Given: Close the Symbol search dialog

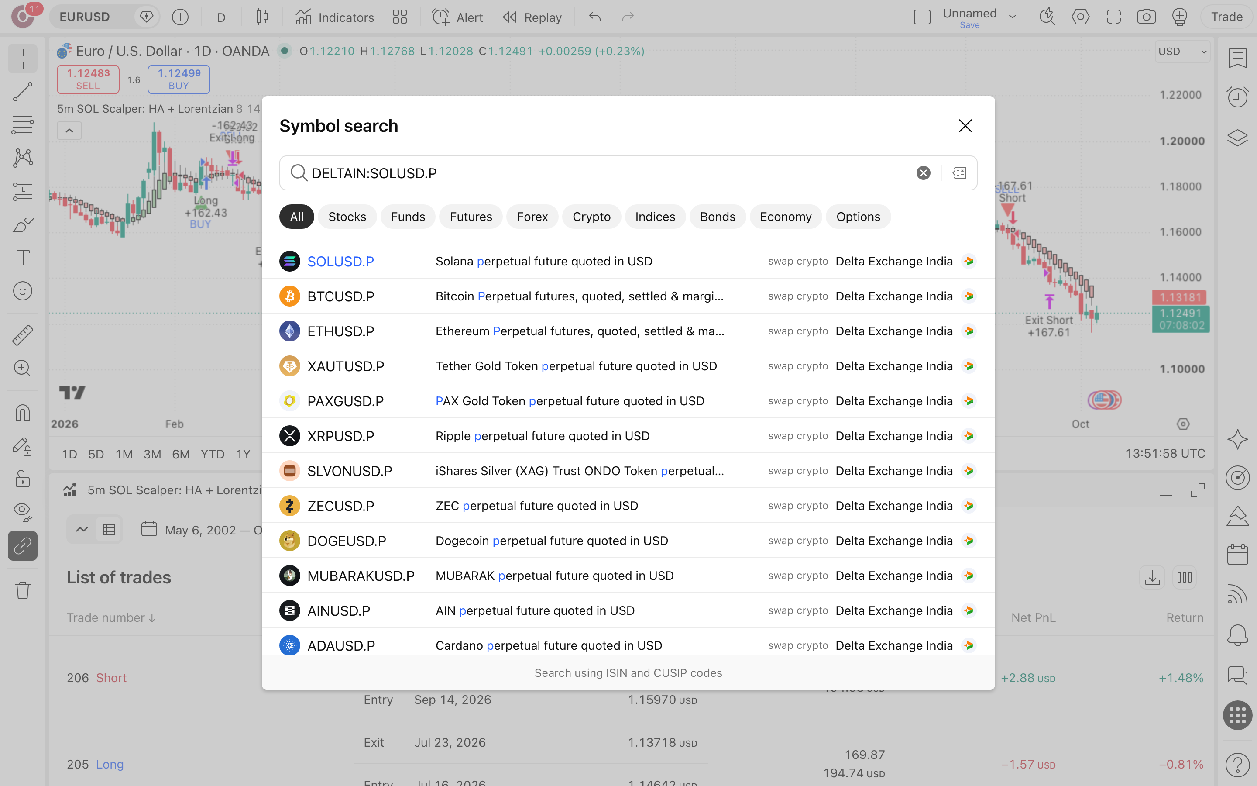Looking at the screenshot, I should tap(965, 126).
